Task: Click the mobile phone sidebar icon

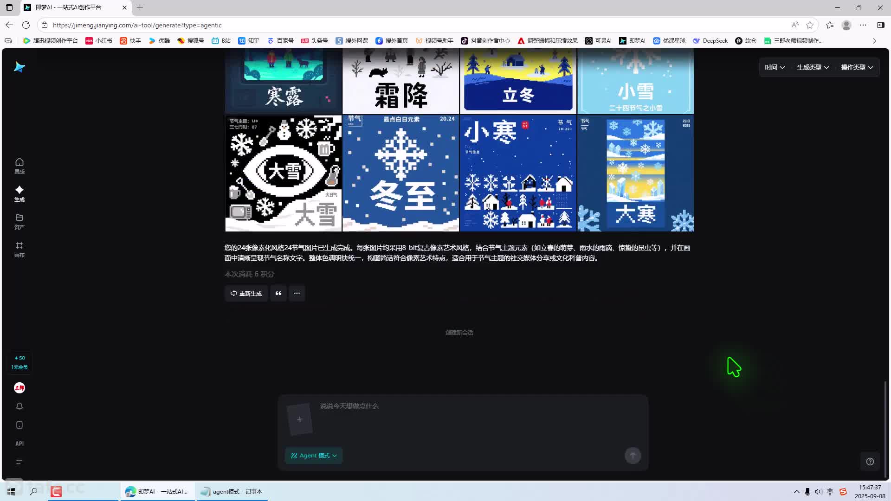Action: tap(19, 425)
